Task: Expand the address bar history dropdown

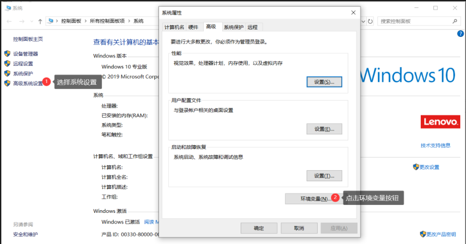Action: [363, 22]
